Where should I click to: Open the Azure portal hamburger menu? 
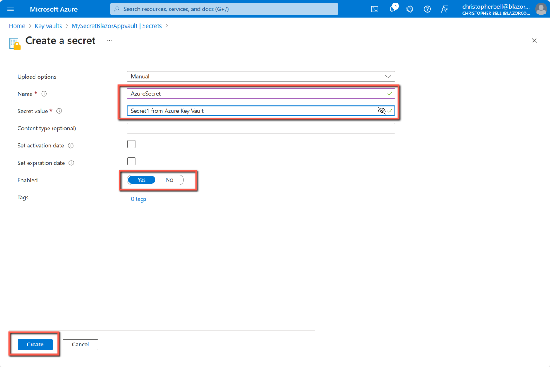point(11,9)
